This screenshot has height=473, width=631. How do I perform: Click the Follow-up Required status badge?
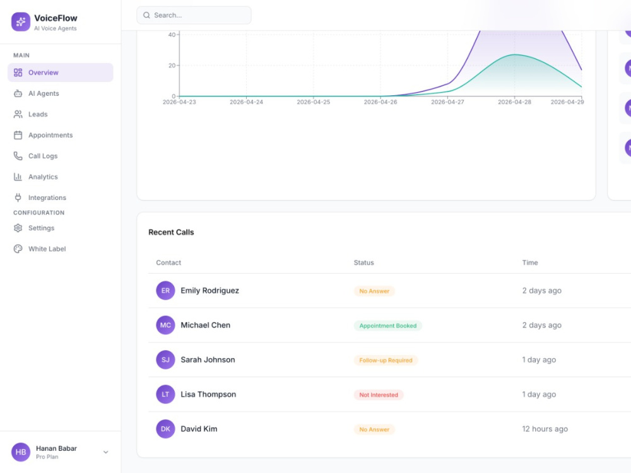pyautogui.click(x=386, y=360)
